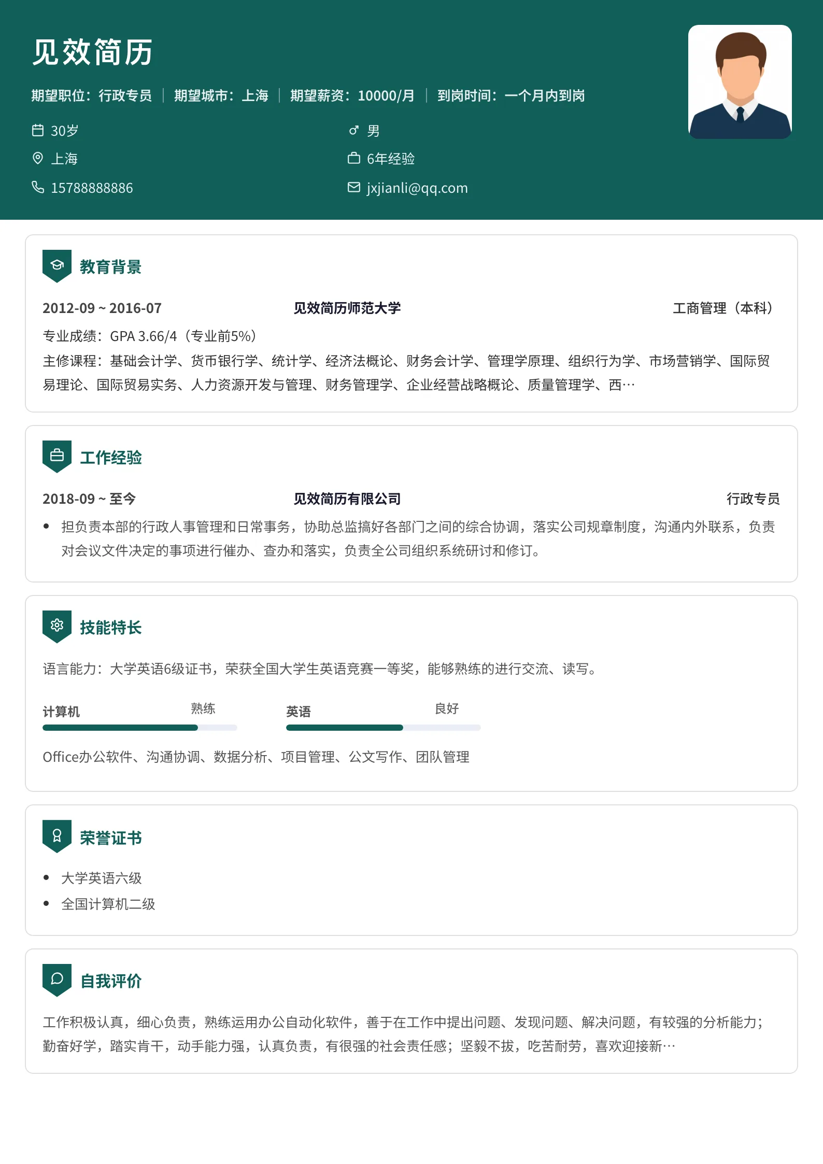Click the 期望城市：上海 text
Image resolution: width=823 pixels, height=1164 pixels.
click(221, 95)
